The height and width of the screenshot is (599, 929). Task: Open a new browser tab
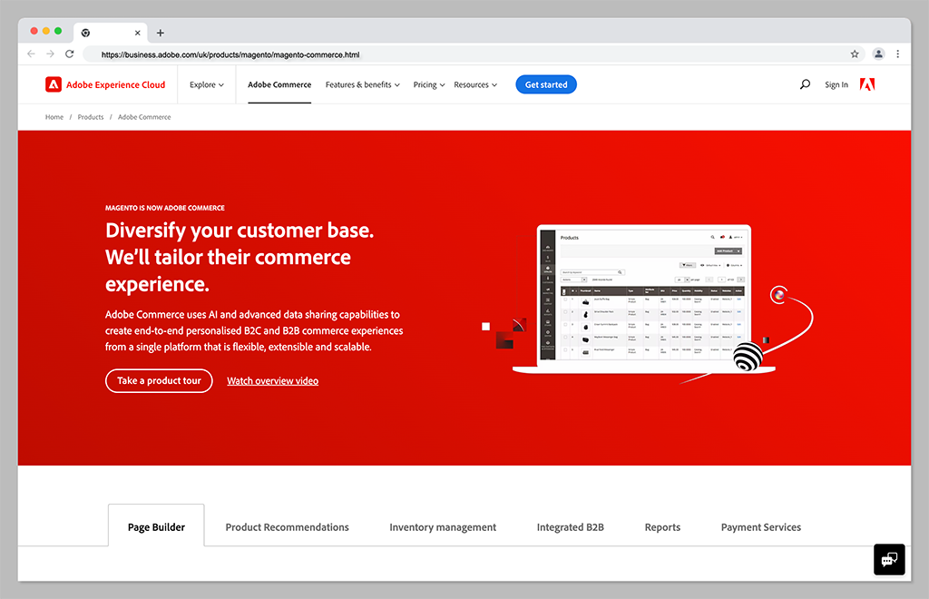click(x=161, y=33)
